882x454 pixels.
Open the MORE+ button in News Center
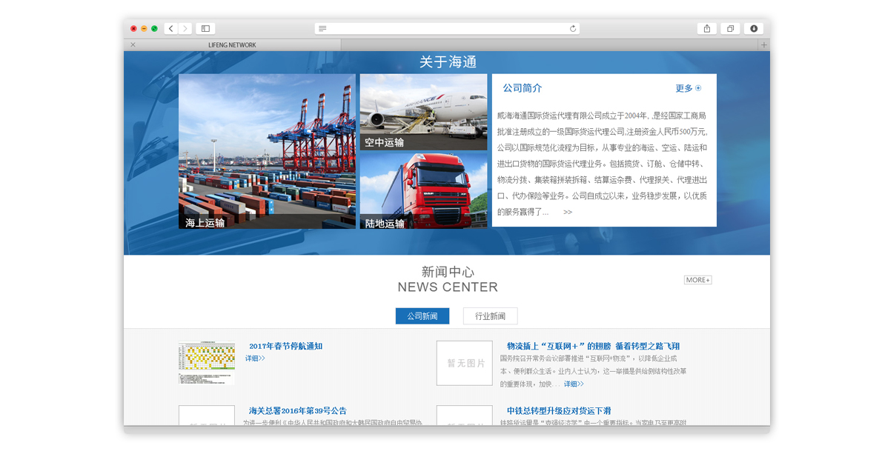point(697,280)
